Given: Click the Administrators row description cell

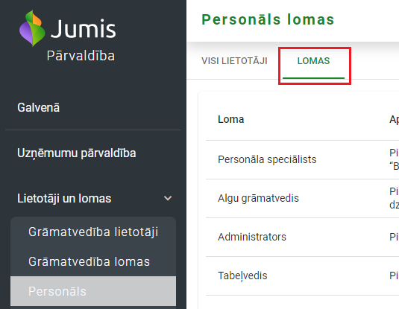Looking at the screenshot, I should click(x=395, y=237).
